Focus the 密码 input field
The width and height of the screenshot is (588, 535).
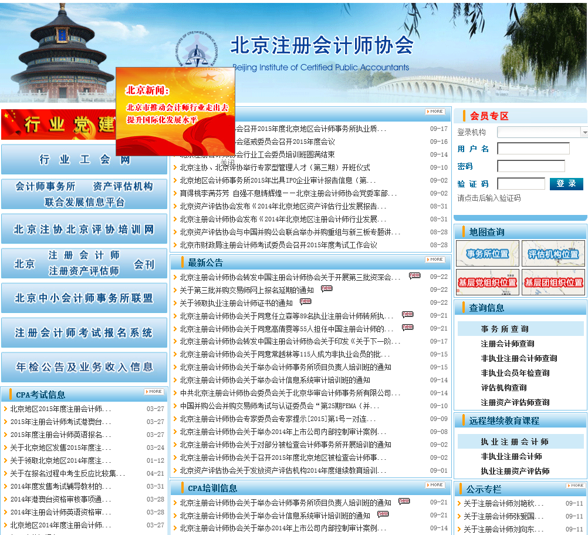pos(531,166)
